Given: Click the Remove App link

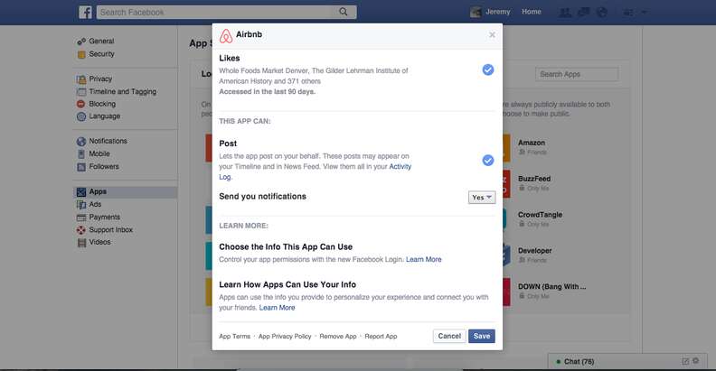Looking at the screenshot, I should [338, 337].
